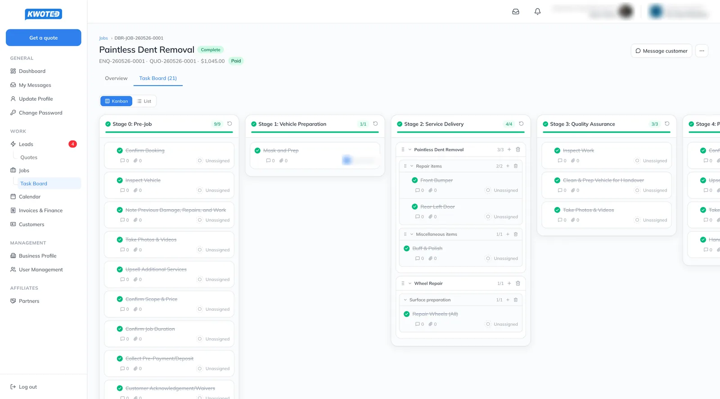Uncheck the Inspect Work task
Screen dimensions: 720x399
coord(557,151)
